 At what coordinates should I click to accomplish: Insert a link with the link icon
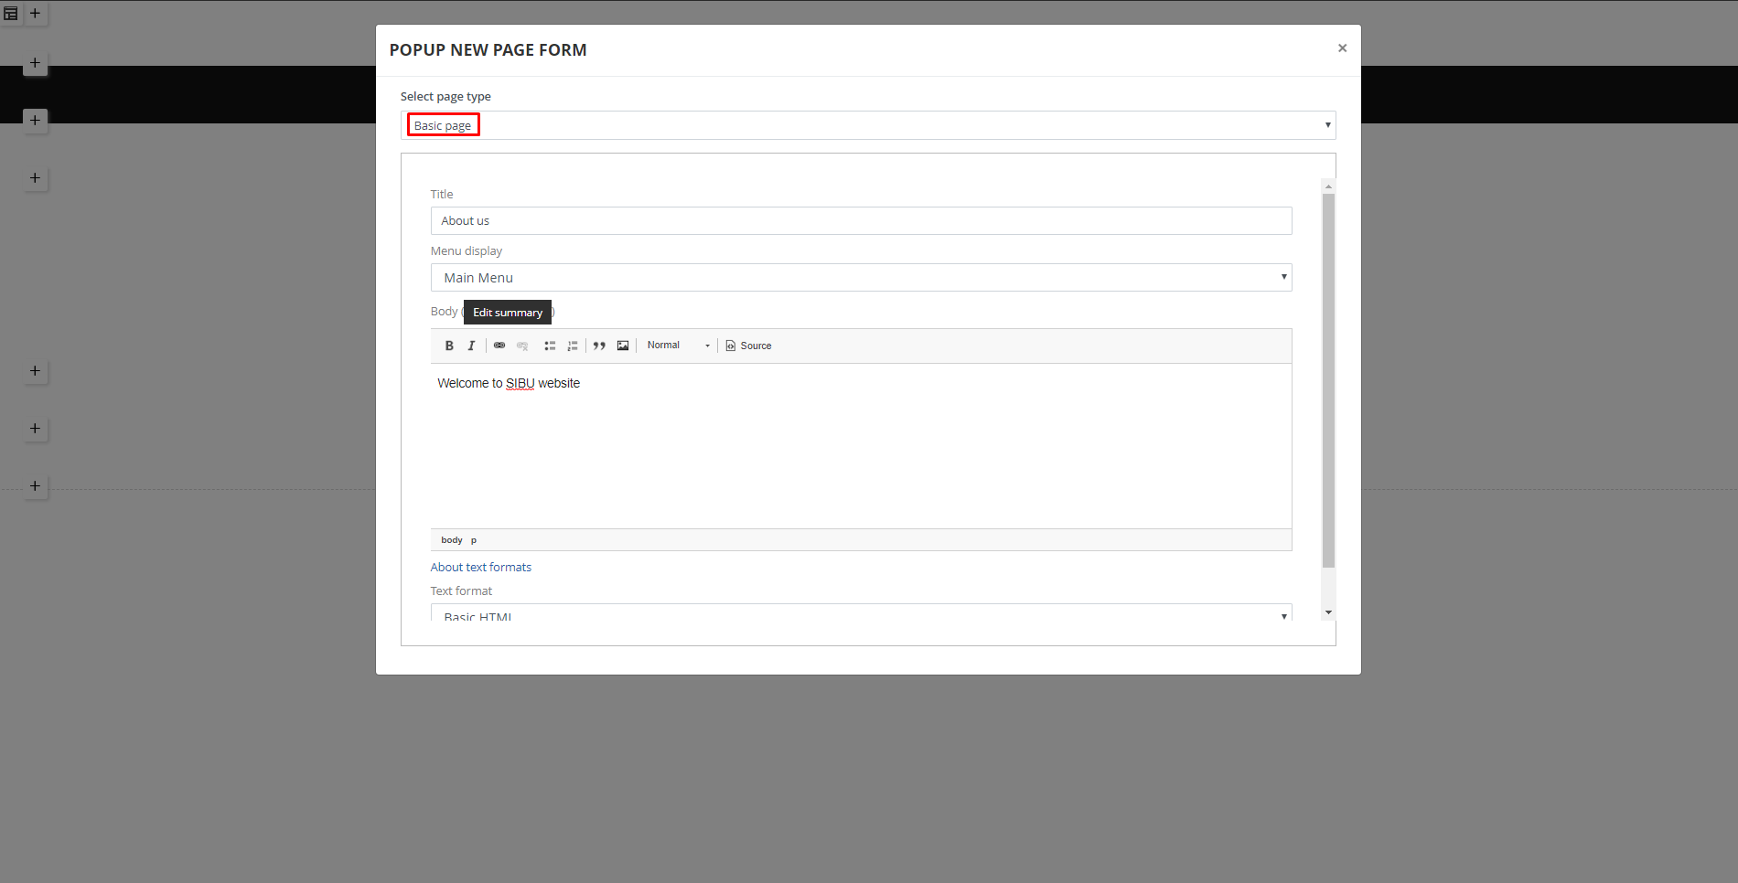[x=499, y=346]
